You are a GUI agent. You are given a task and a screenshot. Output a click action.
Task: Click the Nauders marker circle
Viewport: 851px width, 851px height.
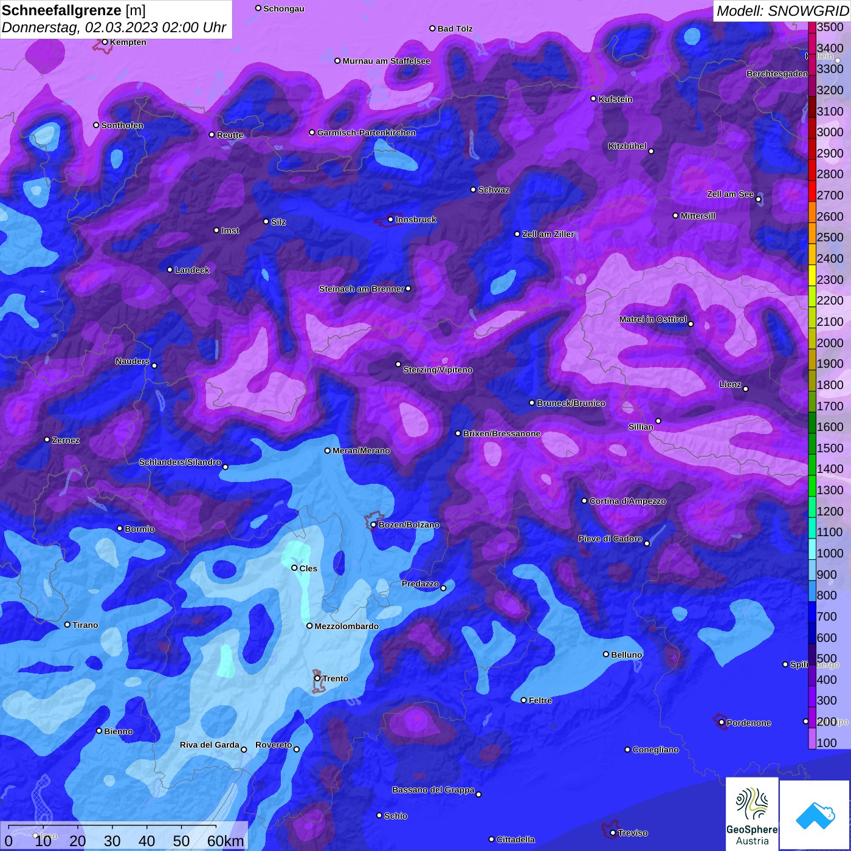pyautogui.click(x=154, y=366)
